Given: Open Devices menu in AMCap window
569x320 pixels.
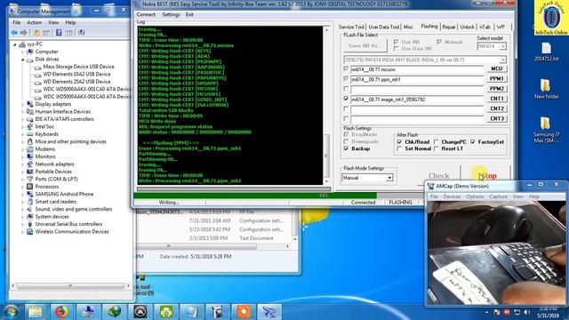Looking at the screenshot, I should pyautogui.click(x=452, y=196).
